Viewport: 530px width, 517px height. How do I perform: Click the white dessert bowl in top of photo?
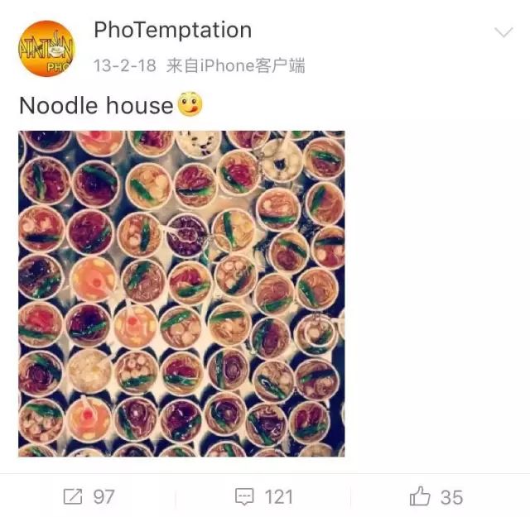tap(200, 143)
